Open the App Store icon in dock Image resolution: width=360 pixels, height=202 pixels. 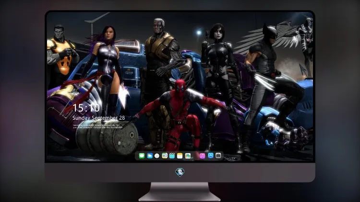point(211,156)
